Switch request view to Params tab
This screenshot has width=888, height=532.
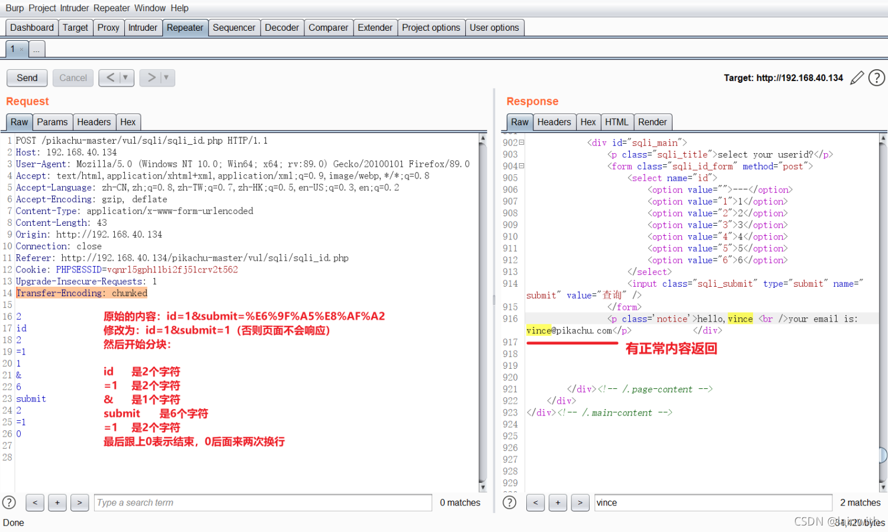[52, 122]
